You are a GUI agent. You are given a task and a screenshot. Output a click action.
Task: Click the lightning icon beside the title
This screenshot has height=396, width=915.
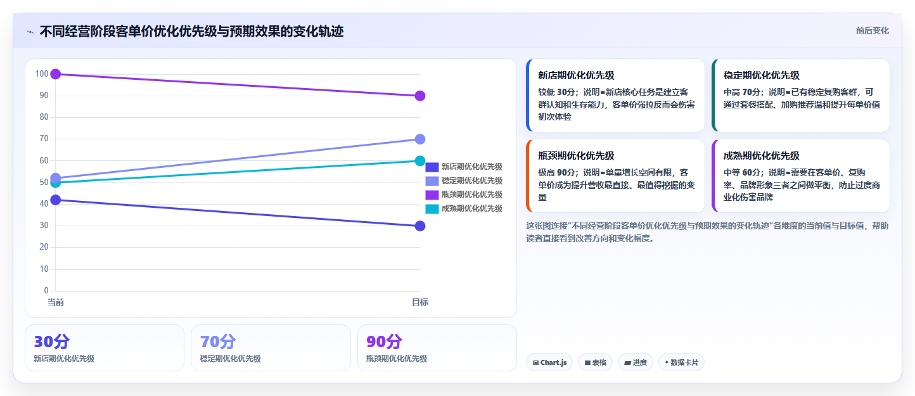coord(30,32)
